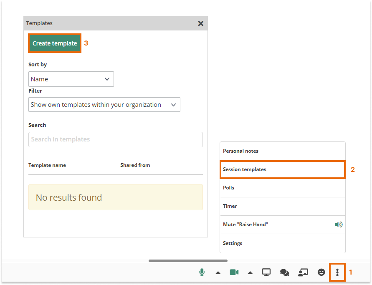The width and height of the screenshot is (372, 285).
Task: Open Timer from the menu
Action: pyautogui.click(x=283, y=206)
